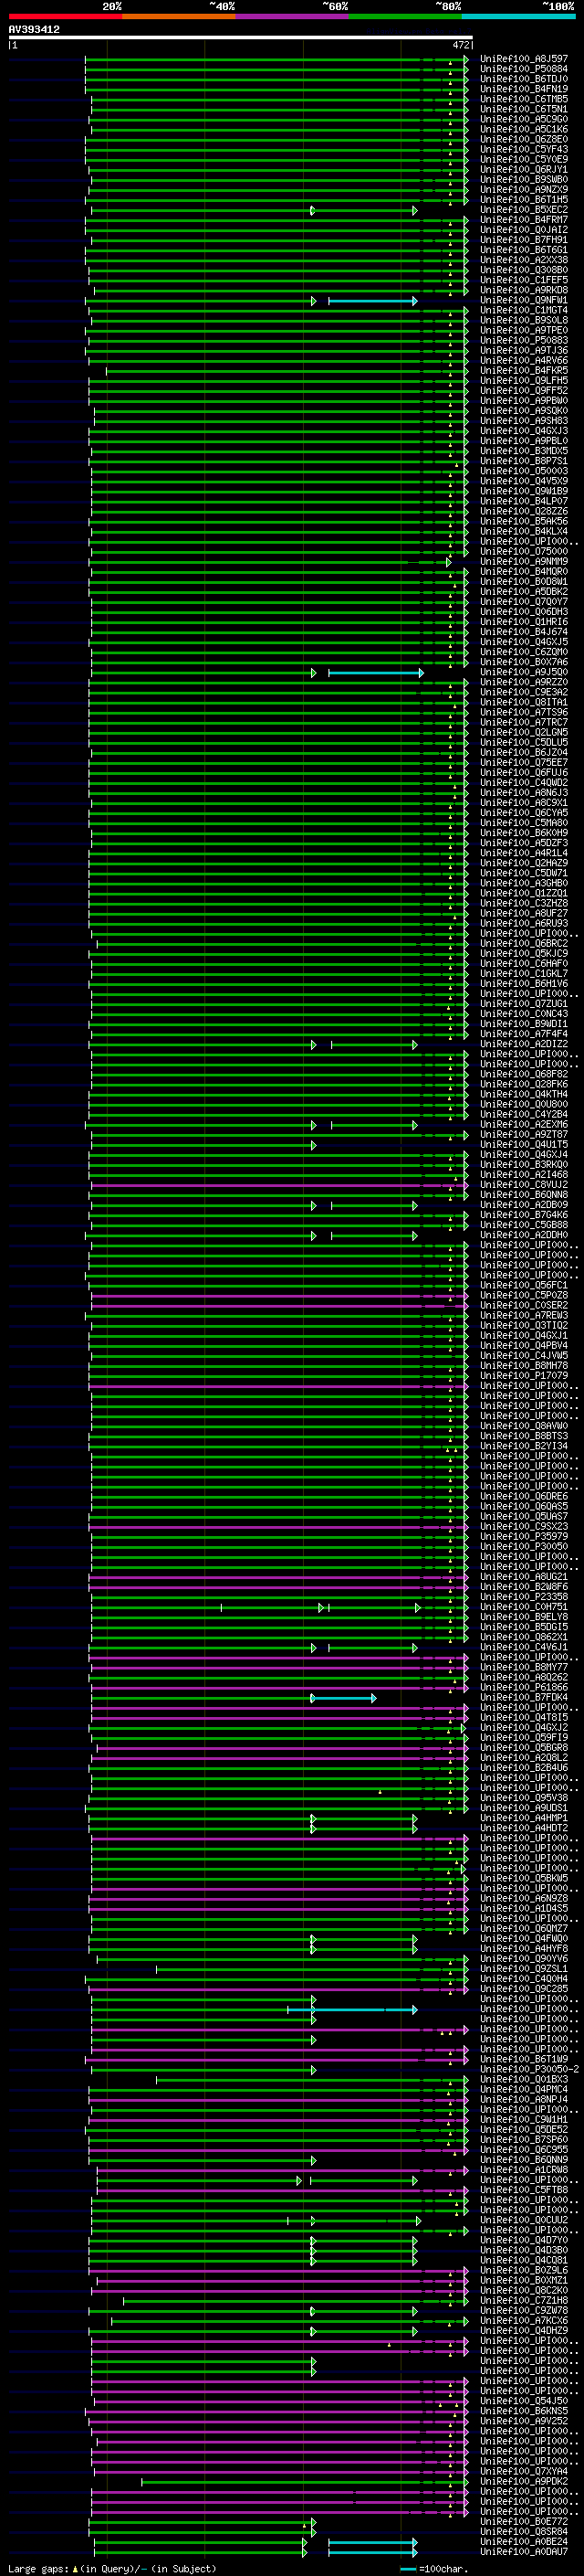This screenshot has height=2576, width=584.
Task: Open hit UniRef100_C9E3A2
Action: pyautogui.click(x=523, y=692)
